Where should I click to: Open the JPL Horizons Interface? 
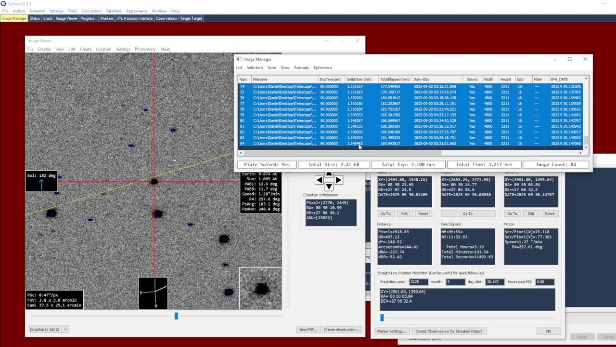(135, 18)
